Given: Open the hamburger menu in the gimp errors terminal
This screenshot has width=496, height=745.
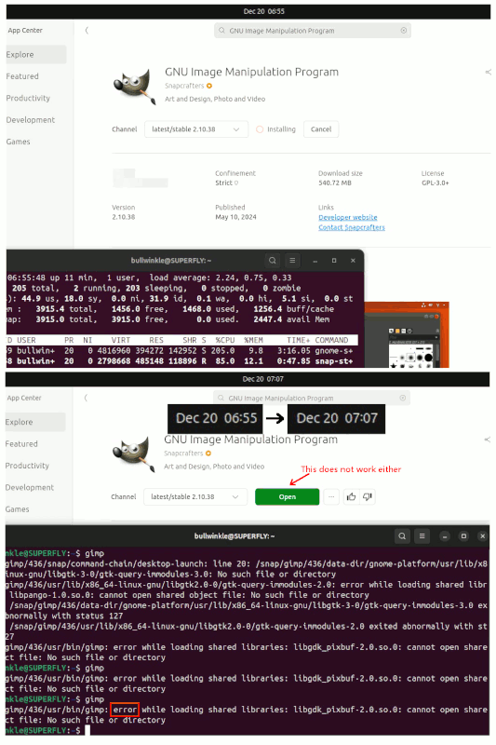Looking at the screenshot, I should pos(422,536).
